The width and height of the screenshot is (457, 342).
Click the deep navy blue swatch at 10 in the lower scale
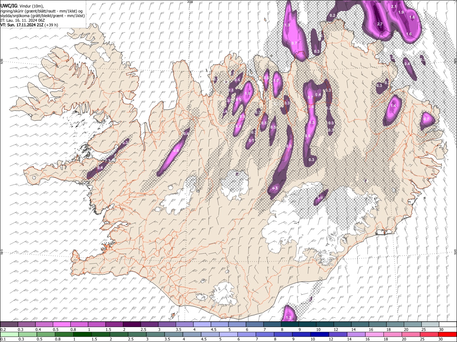pyautogui.click(x=320, y=335)
